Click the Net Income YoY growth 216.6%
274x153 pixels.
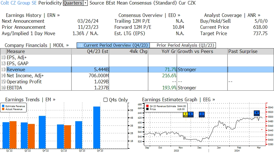(169, 76)
